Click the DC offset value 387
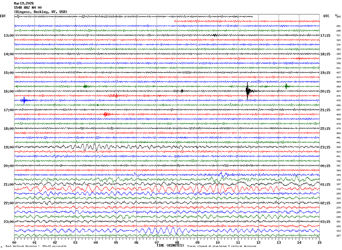Image resolution: width=342 pixels, height=250 pixels. pos(338,184)
